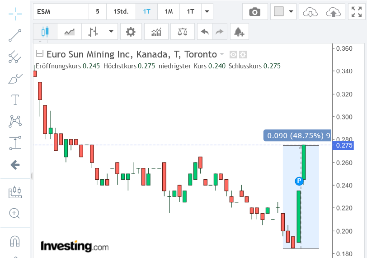Select the second 1T interval button

pos(190,11)
